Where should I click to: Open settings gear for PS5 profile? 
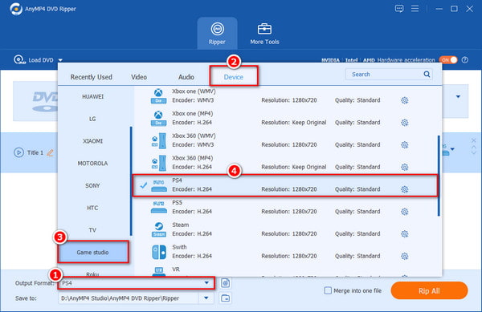coord(405,212)
